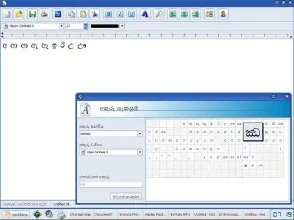Open the Sinhala language dropdown in the dialog
This screenshot has width=294, height=220.
(111, 134)
